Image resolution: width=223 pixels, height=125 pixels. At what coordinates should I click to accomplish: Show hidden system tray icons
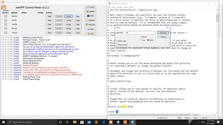coord(198,122)
